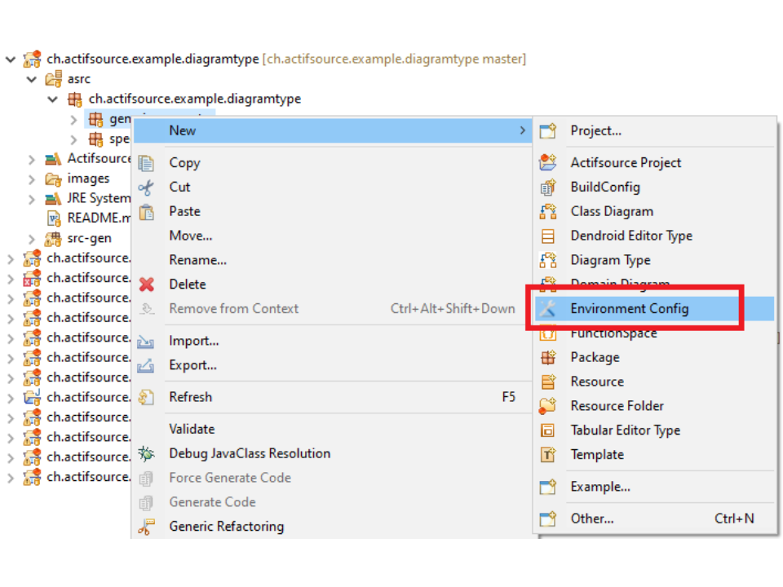Click the Resource Folder icon

(548, 406)
